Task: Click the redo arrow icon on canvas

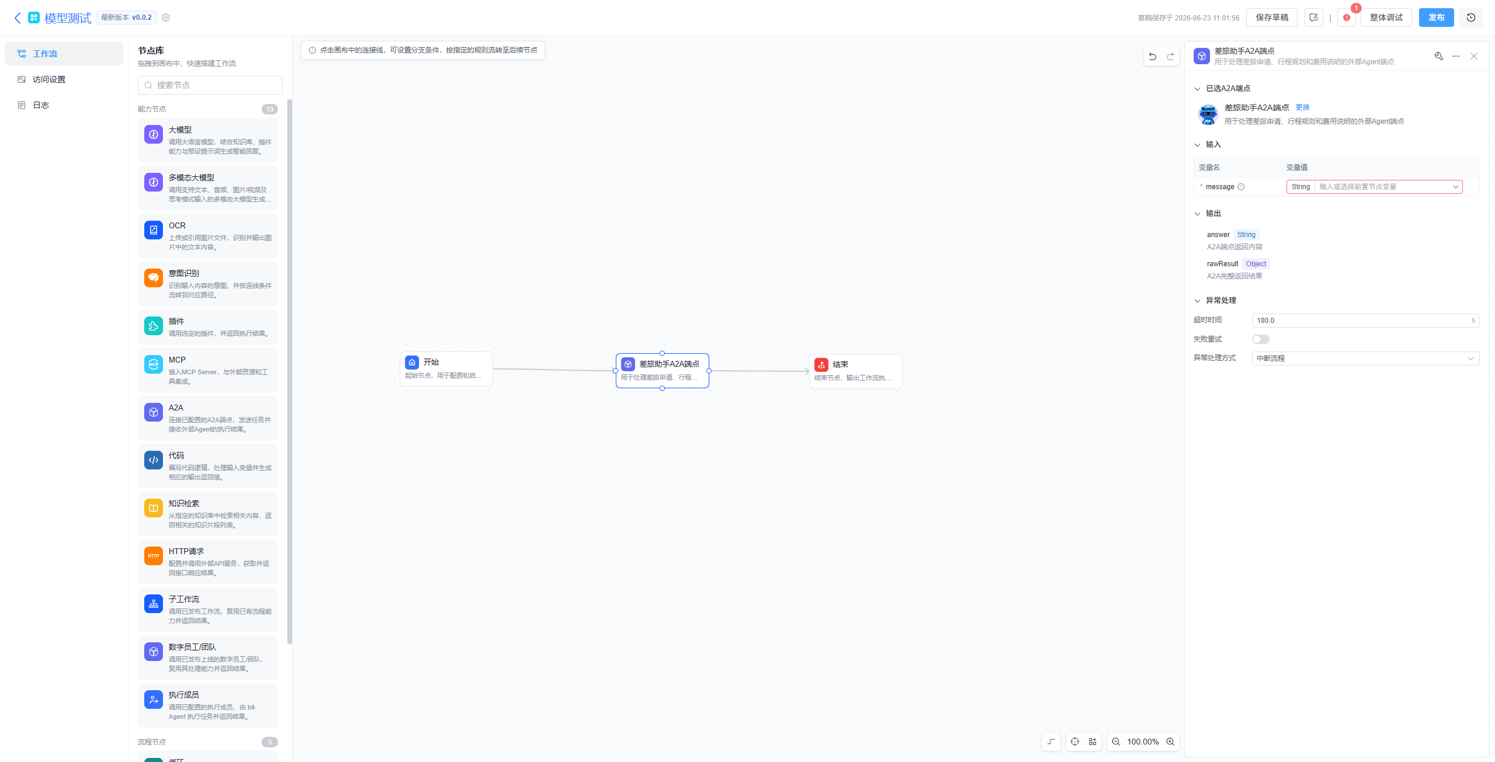Action: (x=1170, y=57)
